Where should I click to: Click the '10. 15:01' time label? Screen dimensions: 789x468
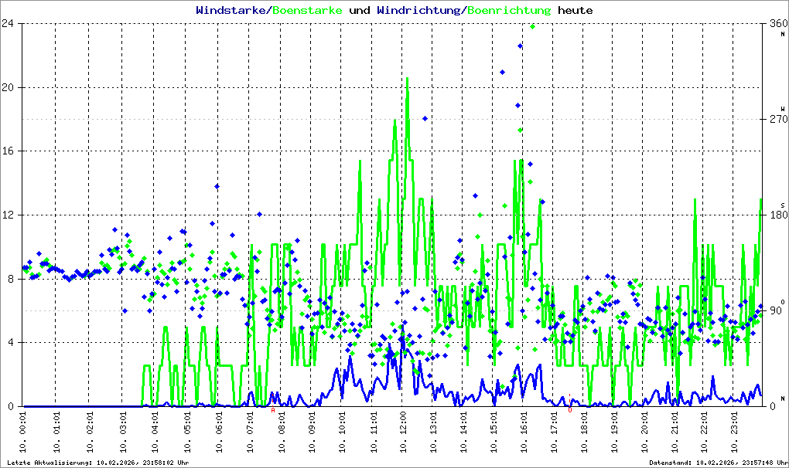click(494, 432)
